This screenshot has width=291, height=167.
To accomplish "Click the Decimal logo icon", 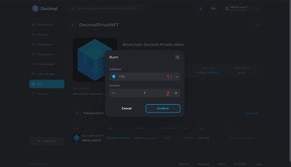I will pos(35,9).
